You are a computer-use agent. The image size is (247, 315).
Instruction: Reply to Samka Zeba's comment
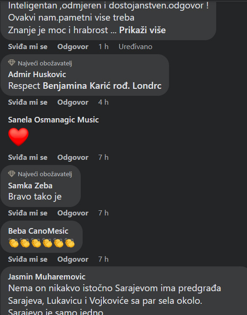click(x=73, y=213)
